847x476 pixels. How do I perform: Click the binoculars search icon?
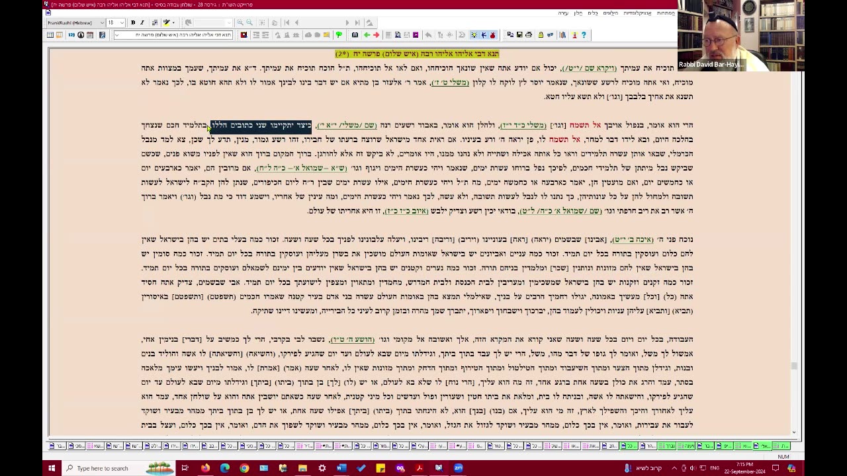(x=355, y=35)
